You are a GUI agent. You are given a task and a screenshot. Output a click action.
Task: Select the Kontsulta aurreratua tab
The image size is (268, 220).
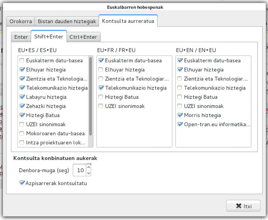(x=128, y=21)
